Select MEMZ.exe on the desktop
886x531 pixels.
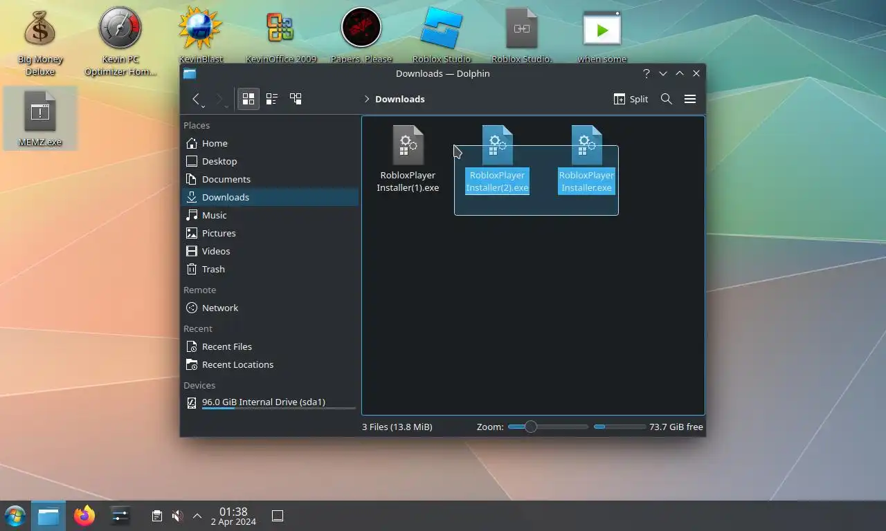pos(40,118)
